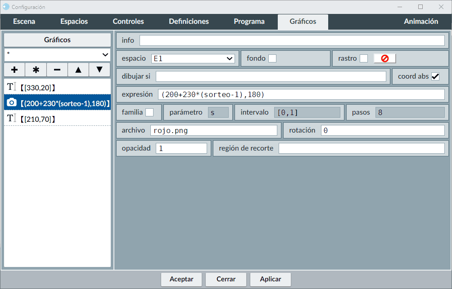This screenshot has height=289, width=452.
Task: Expand the graphics filter dropdown
Action: (58, 54)
